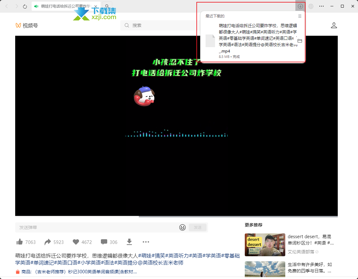Favorite the video with heart icon
The image size is (358, 279).
[76, 242]
